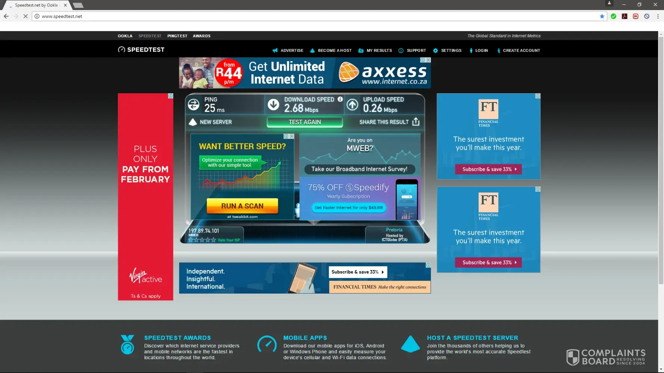Click Run a Scan button
This screenshot has width=664, height=373.
tap(242, 206)
